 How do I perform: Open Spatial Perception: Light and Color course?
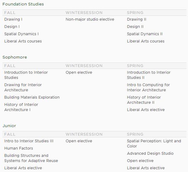(154, 143)
